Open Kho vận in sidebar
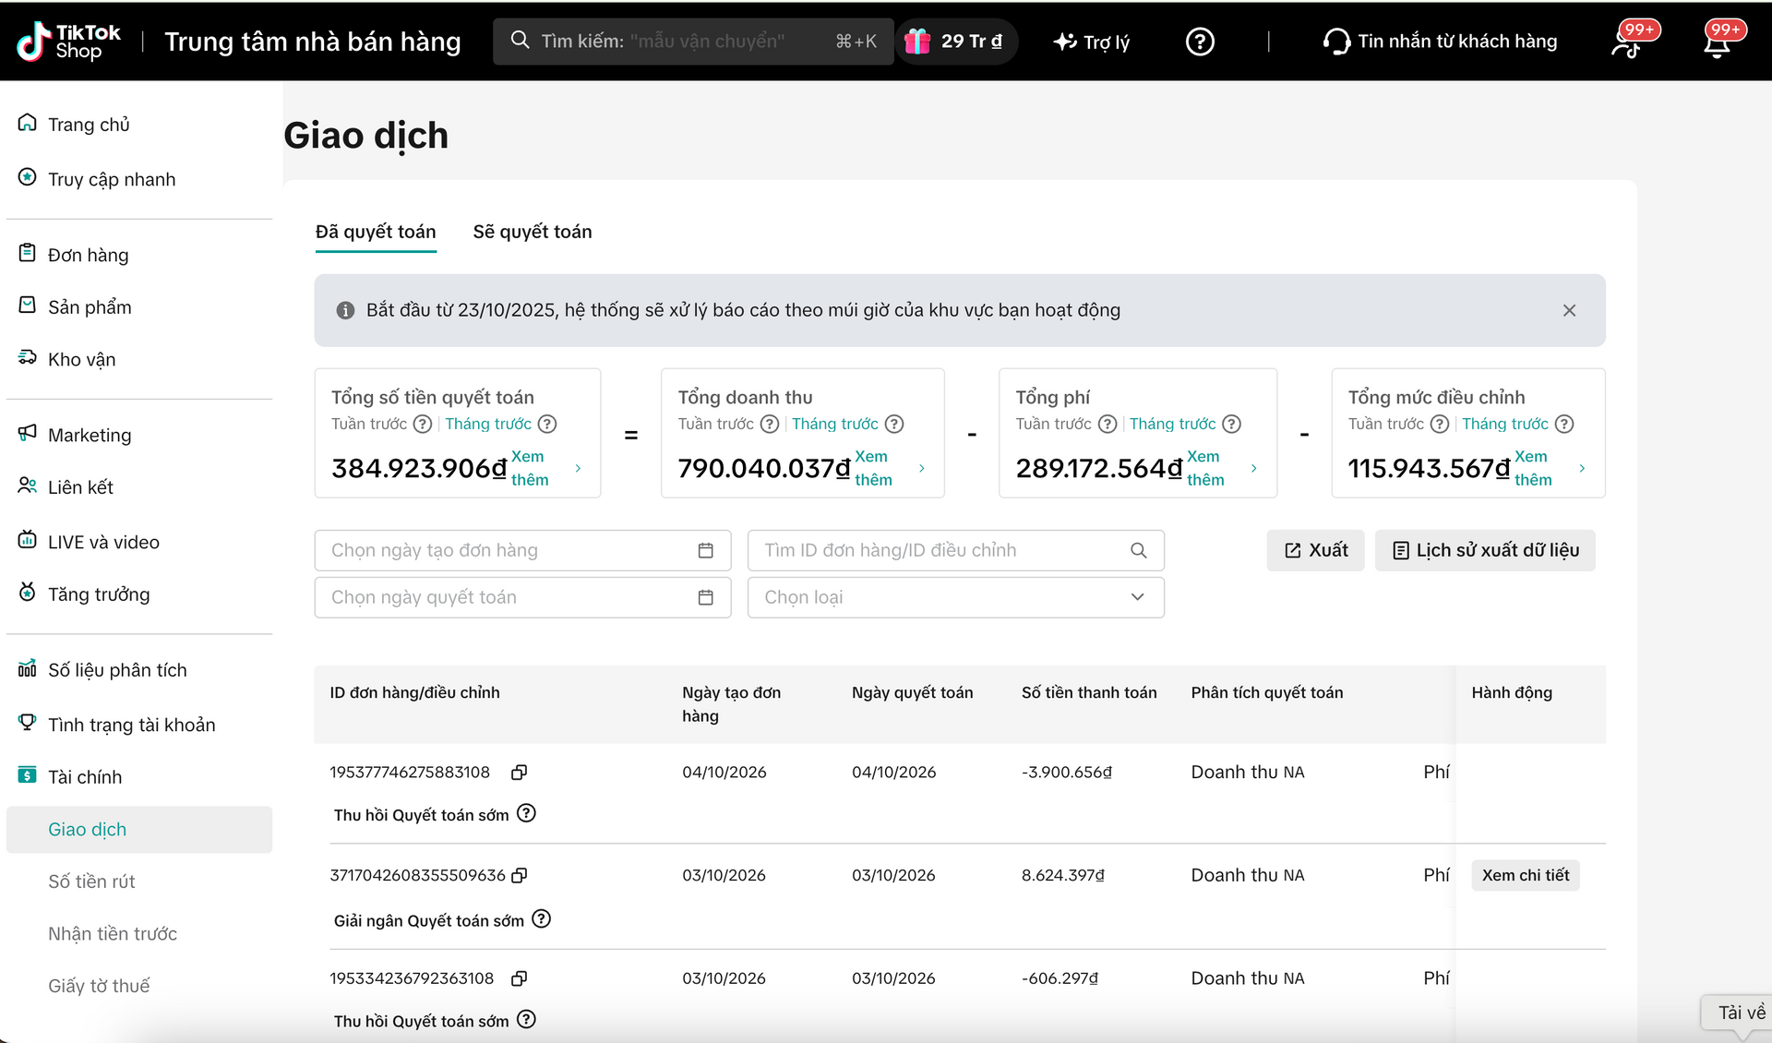Screen dimensions: 1772x1043 coord(81,359)
